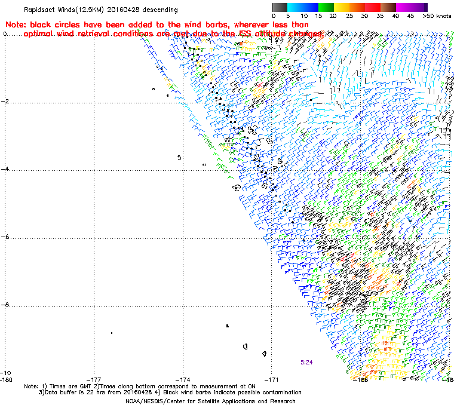This screenshot has height=411, width=454.
Task: Click the -6 latitude axis label
Action: click(x=5, y=237)
